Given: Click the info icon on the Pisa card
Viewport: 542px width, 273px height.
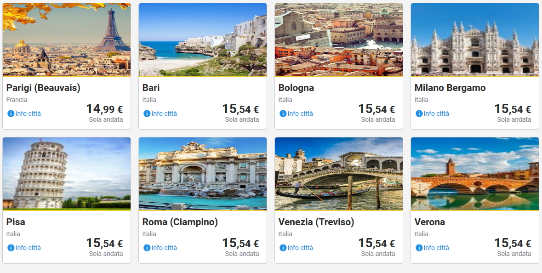Looking at the screenshot, I should pos(11,248).
